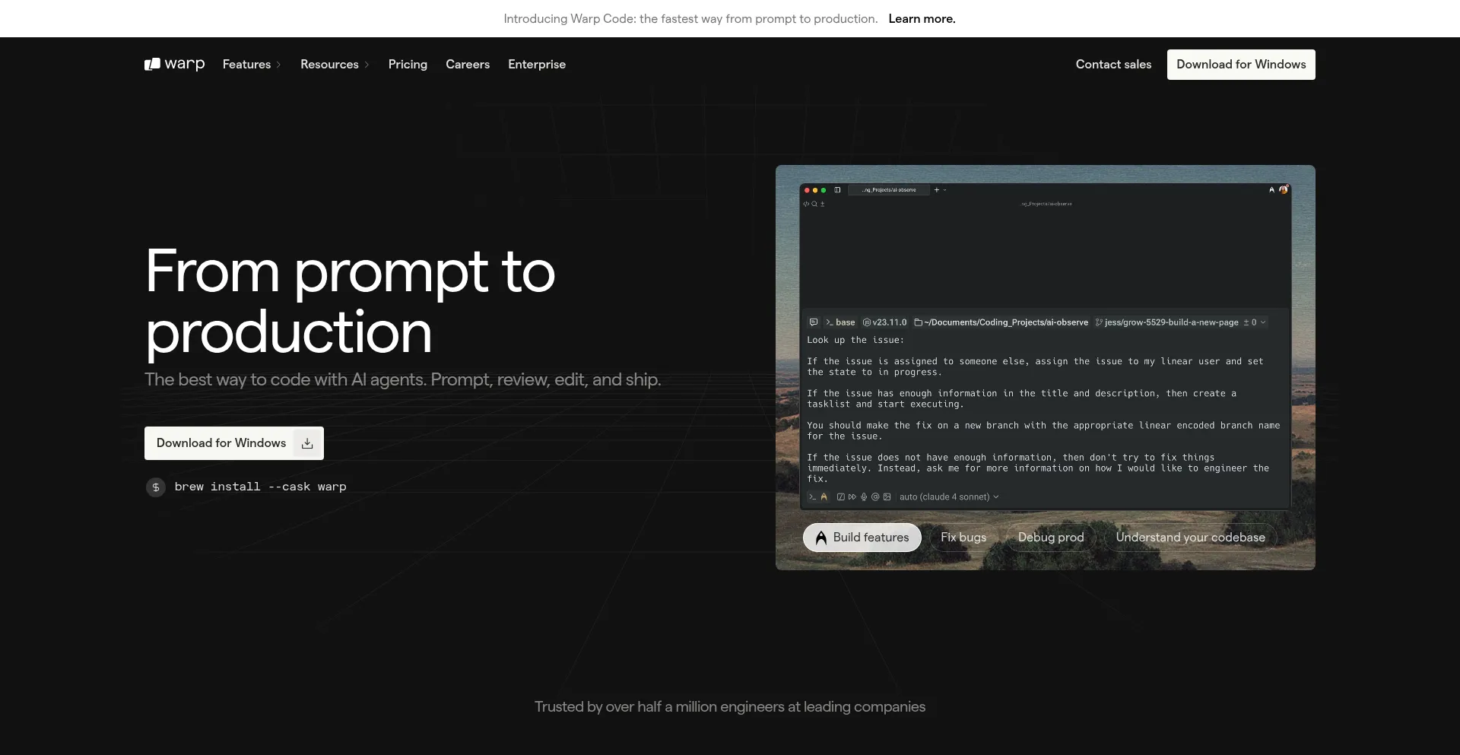Viewport: 1460px width, 755px height.
Task: Click the plus-minus diff icon under terminal tabs
Action: click(x=822, y=204)
